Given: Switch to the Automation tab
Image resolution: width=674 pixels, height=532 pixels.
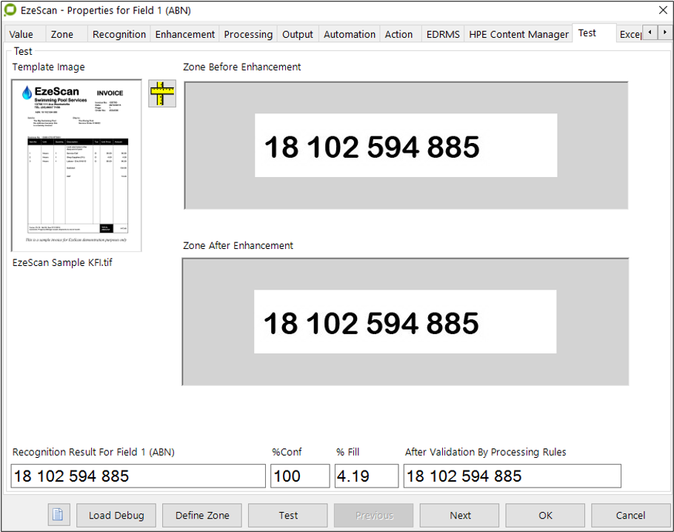Looking at the screenshot, I should 350,34.
